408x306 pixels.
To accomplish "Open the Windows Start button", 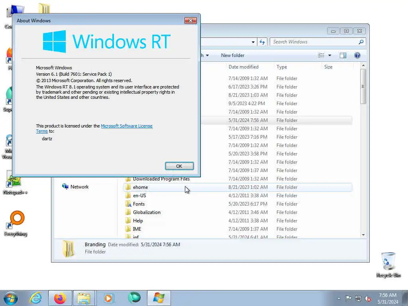I will pyautogui.click(x=11, y=298).
